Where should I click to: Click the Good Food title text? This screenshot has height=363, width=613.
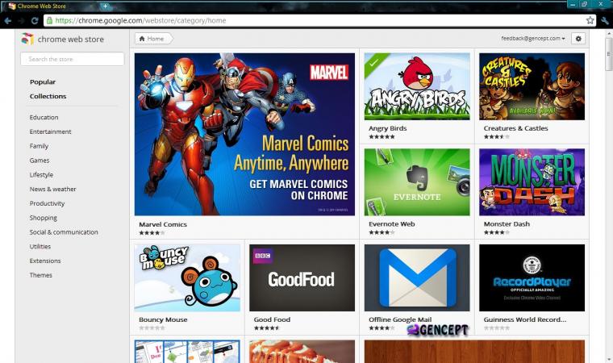click(x=272, y=319)
